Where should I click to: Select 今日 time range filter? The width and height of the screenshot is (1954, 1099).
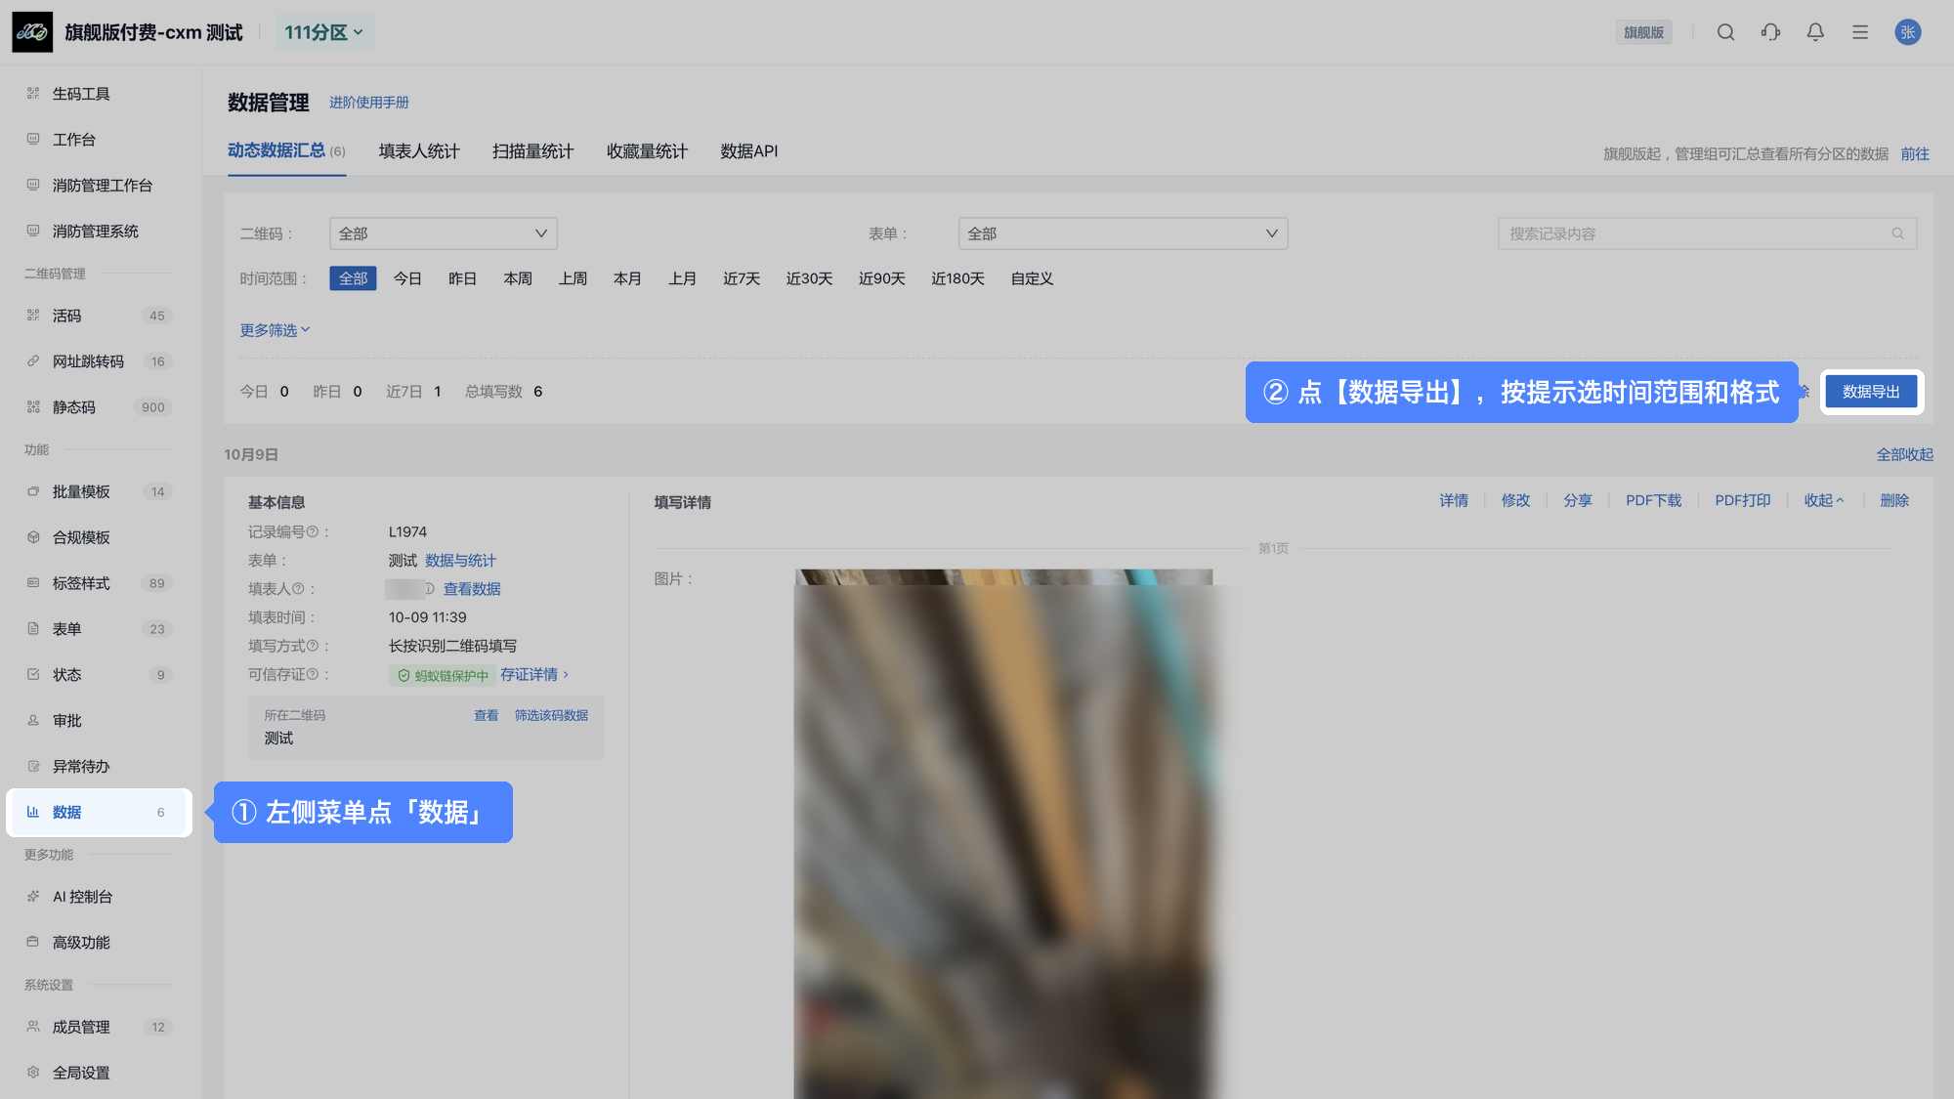coord(407,278)
